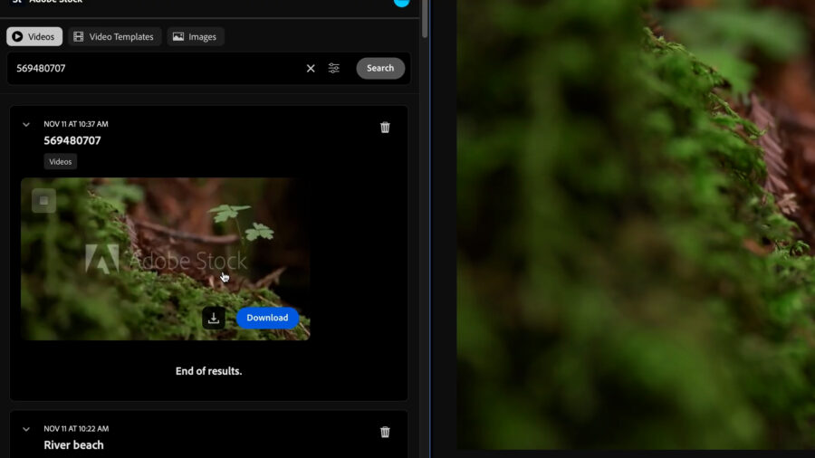Screen dimensions: 815x458
Task: Collapse the 569480707 results section
Action: click(x=26, y=125)
